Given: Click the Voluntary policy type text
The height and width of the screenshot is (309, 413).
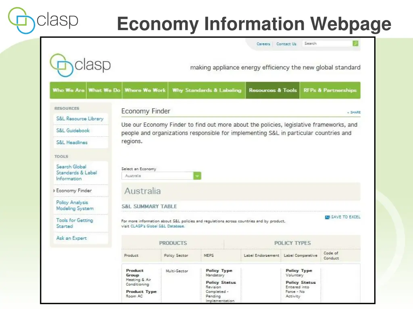Looking at the screenshot, I should point(294,275).
